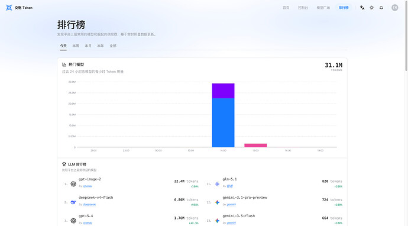
Task: Click the Token logo icon in header
Action: [9, 8]
